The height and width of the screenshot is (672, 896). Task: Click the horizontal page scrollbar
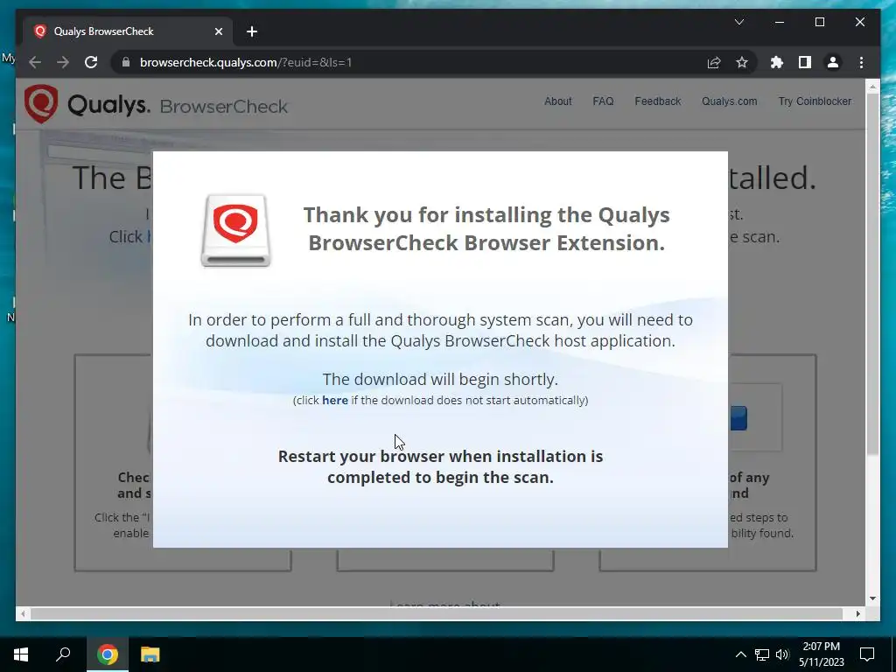click(437, 613)
